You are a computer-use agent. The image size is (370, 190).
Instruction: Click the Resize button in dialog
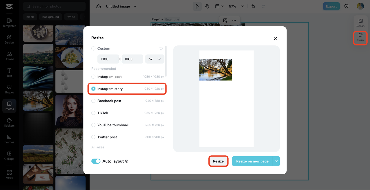[218, 161]
